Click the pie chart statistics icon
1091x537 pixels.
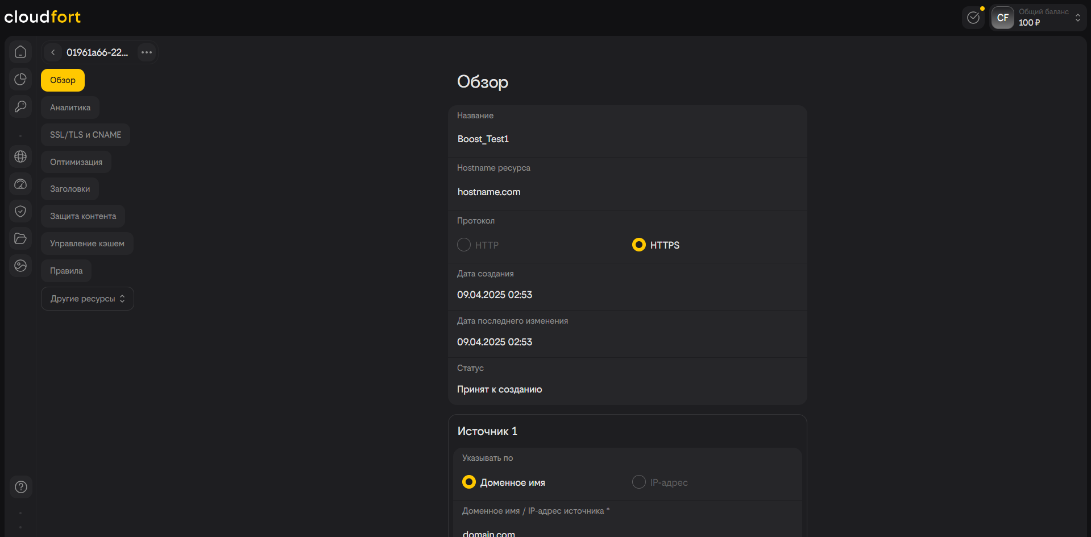[x=20, y=79]
